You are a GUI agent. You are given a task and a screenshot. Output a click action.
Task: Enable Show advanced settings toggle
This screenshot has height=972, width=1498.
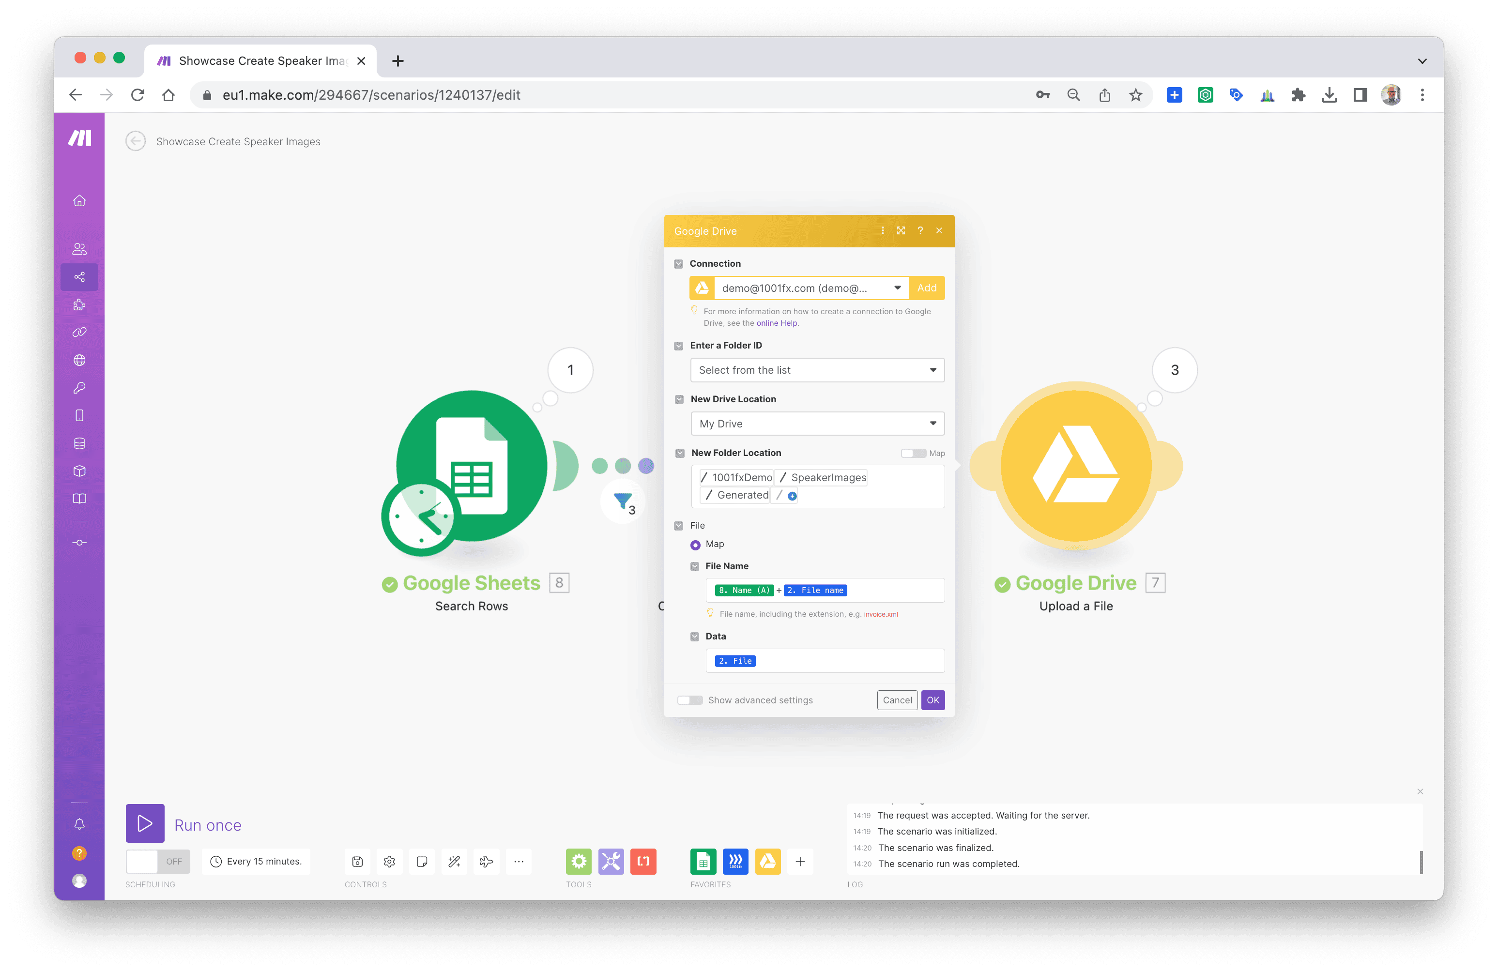(690, 700)
